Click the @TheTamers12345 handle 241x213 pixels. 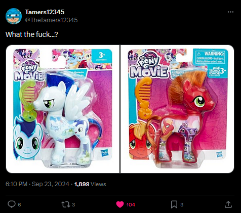point(51,20)
